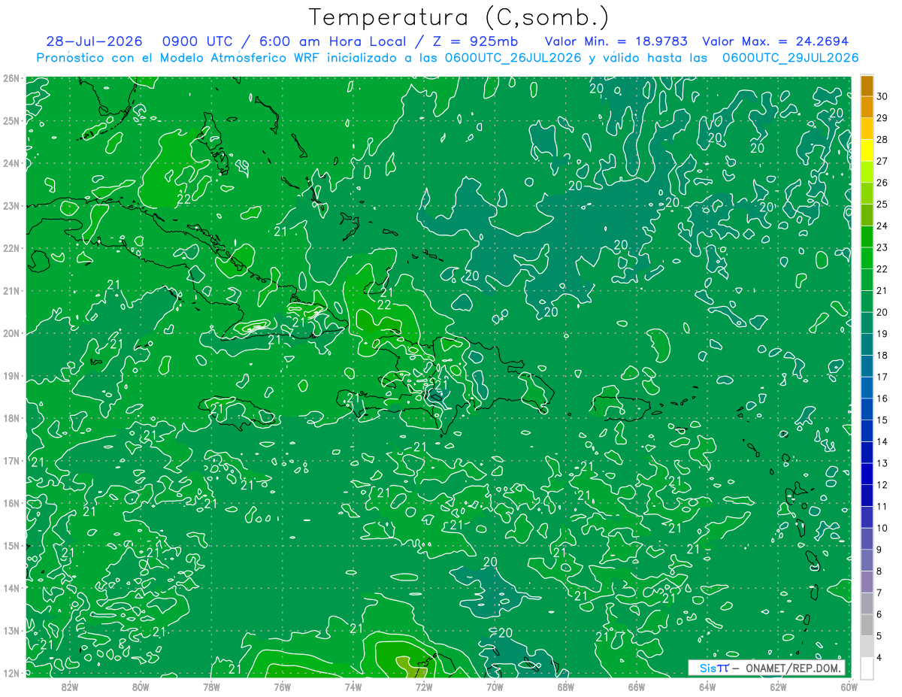902x697 pixels.
Task: Click color scale label "7"
Action: [879, 593]
